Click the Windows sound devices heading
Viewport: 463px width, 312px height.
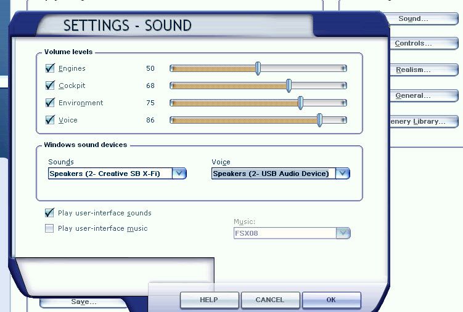click(x=86, y=145)
